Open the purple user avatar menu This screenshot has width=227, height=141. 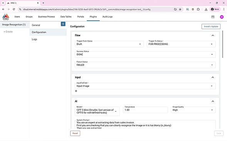[222, 17]
